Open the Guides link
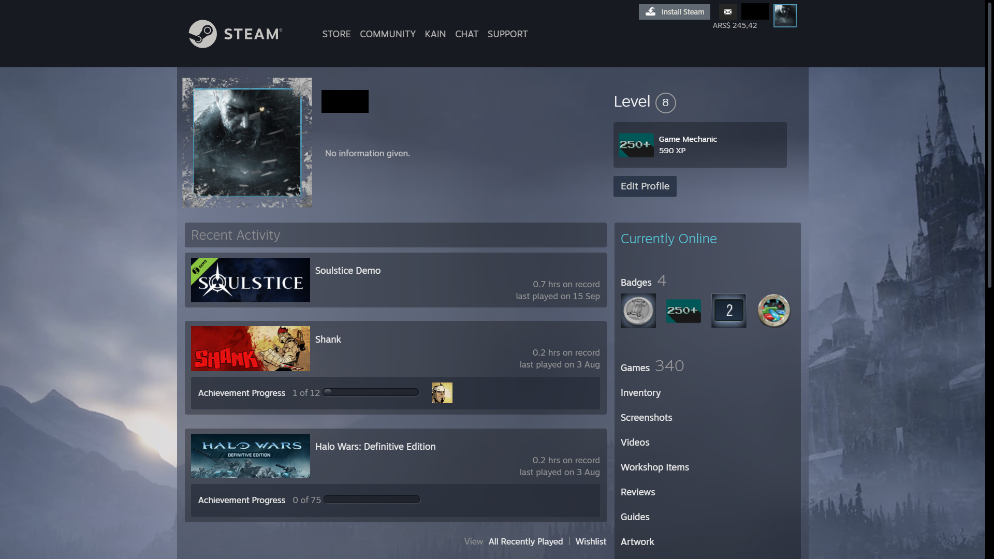The image size is (994, 559). (x=635, y=517)
